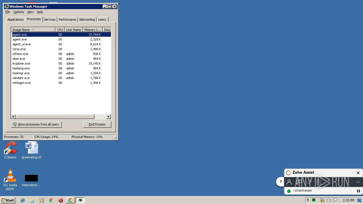
Task: Click the End Process button
Action: pyautogui.click(x=97, y=124)
